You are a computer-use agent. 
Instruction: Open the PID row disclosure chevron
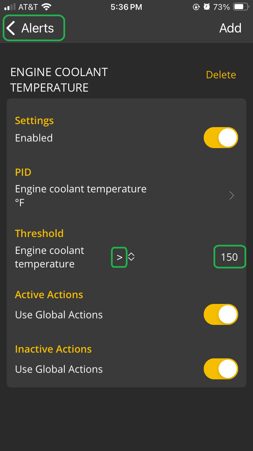(231, 195)
